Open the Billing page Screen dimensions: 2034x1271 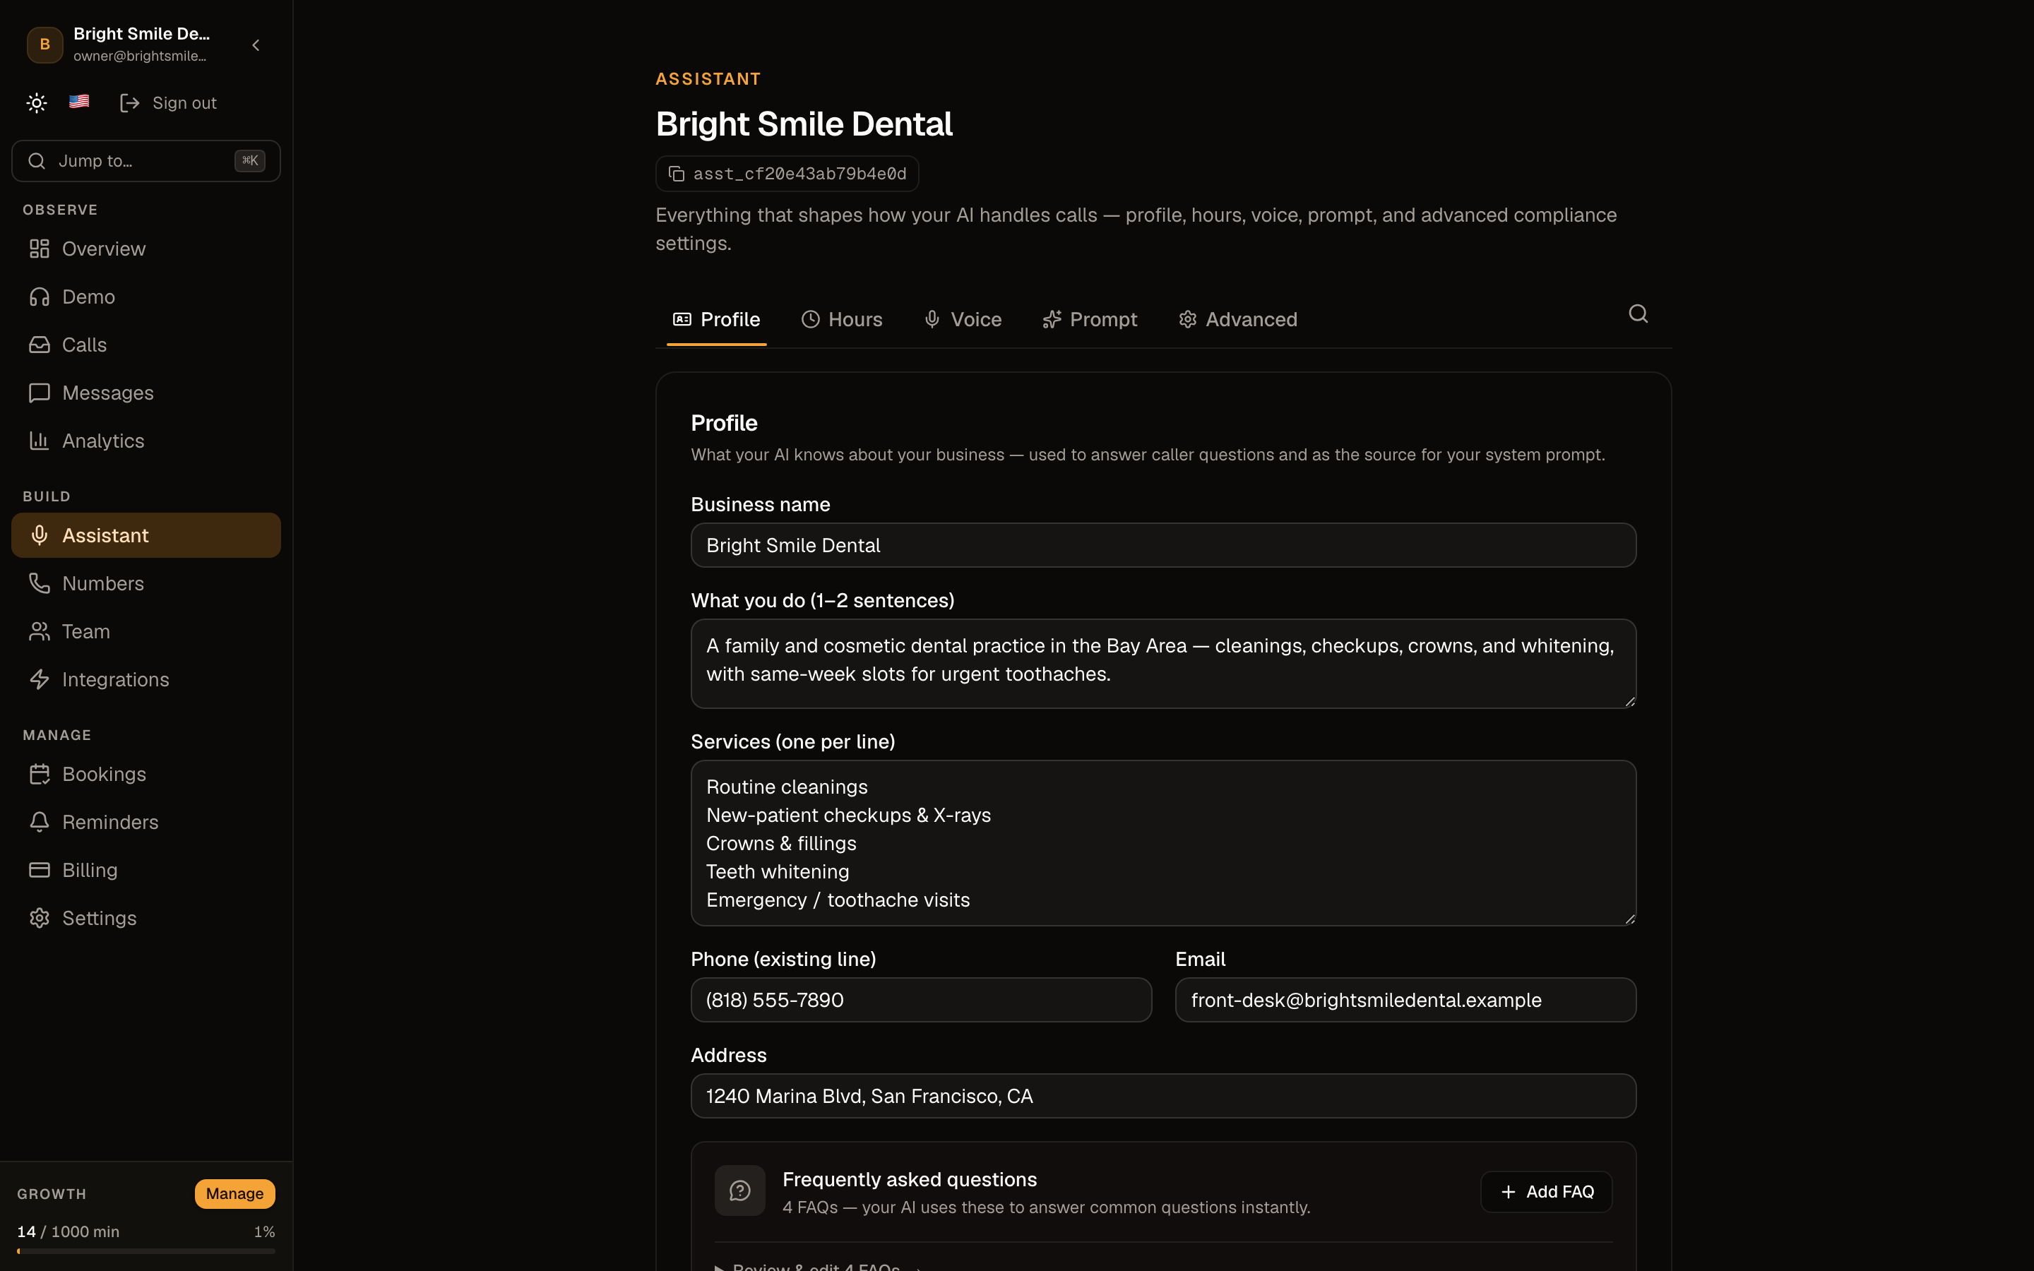coord(146,870)
